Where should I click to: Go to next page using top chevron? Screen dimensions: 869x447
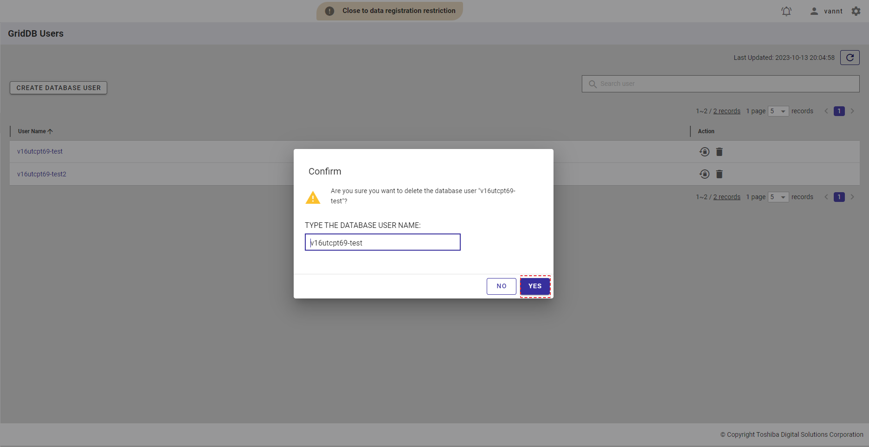click(852, 111)
